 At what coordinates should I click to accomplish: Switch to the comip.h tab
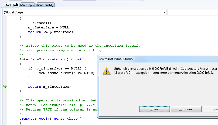(12, 5)
